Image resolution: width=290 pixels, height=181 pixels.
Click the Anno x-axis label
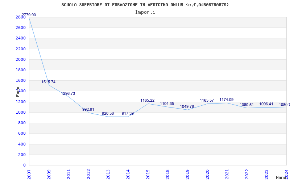click(x=281, y=177)
